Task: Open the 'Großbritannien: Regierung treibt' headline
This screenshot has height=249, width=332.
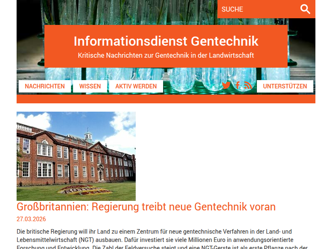Action: pos(146,207)
